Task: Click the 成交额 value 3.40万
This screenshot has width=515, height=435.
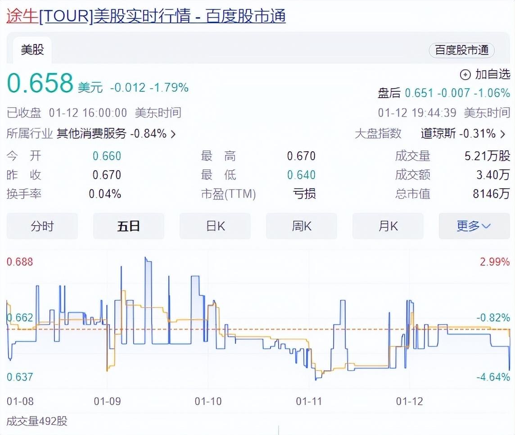Action: coord(493,175)
